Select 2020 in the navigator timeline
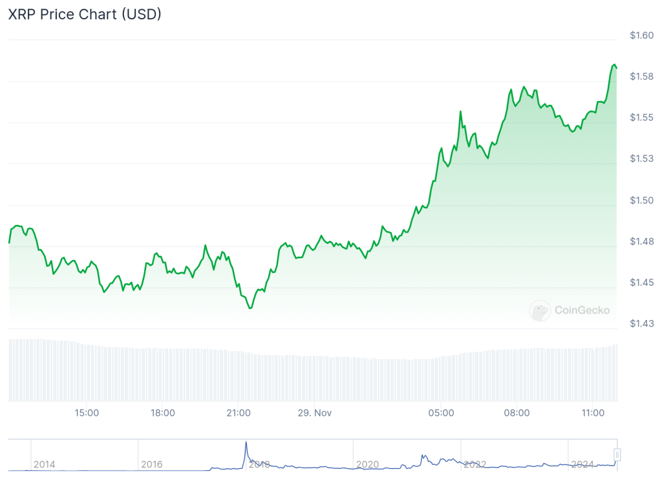The height and width of the screenshot is (483, 662). (x=367, y=464)
